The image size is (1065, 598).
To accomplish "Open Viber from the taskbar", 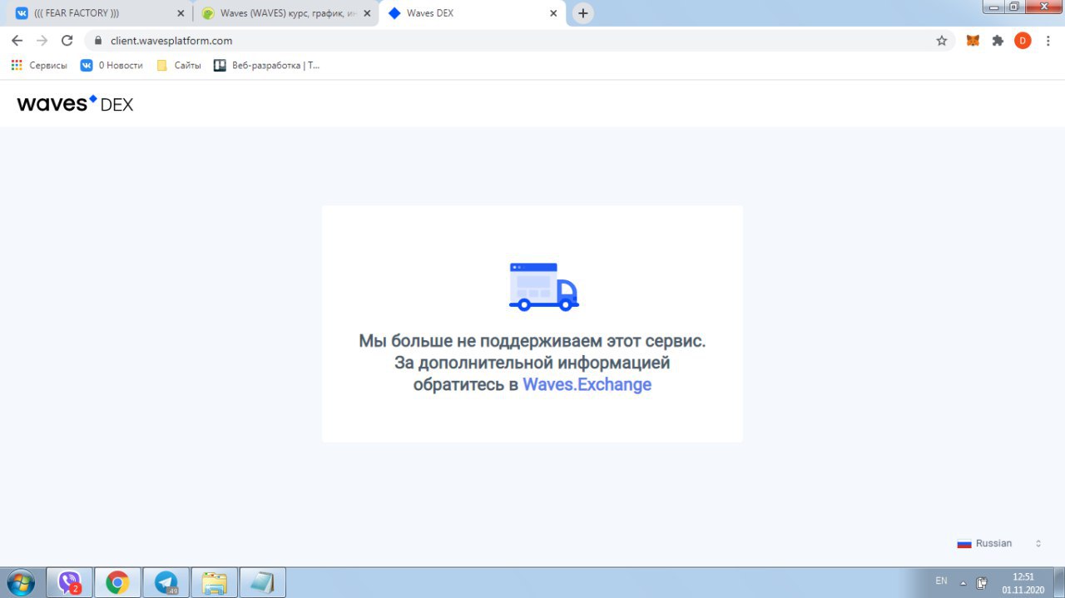I will pos(69,582).
